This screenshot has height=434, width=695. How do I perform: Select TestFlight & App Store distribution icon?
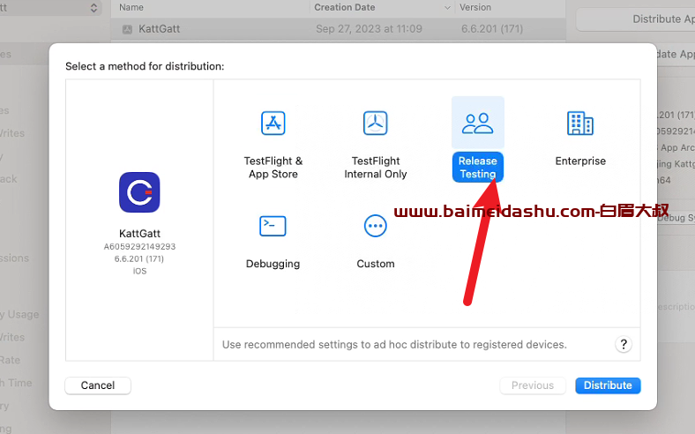tap(273, 123)
